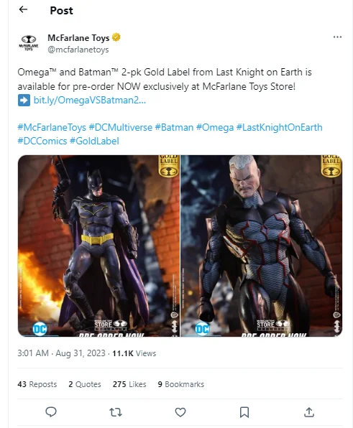Like the post with heart icon
Viewport: 353px width, 428px height.
tap(180, 412)
